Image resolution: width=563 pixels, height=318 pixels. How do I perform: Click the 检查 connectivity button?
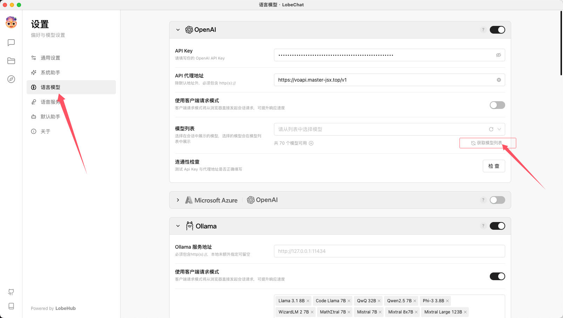pyautogui.click(x=494, y=166)
